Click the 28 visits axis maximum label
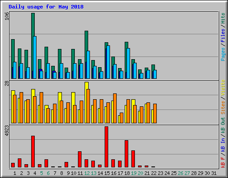Viewport: 228px width, 178px height. tap(7, 84)
